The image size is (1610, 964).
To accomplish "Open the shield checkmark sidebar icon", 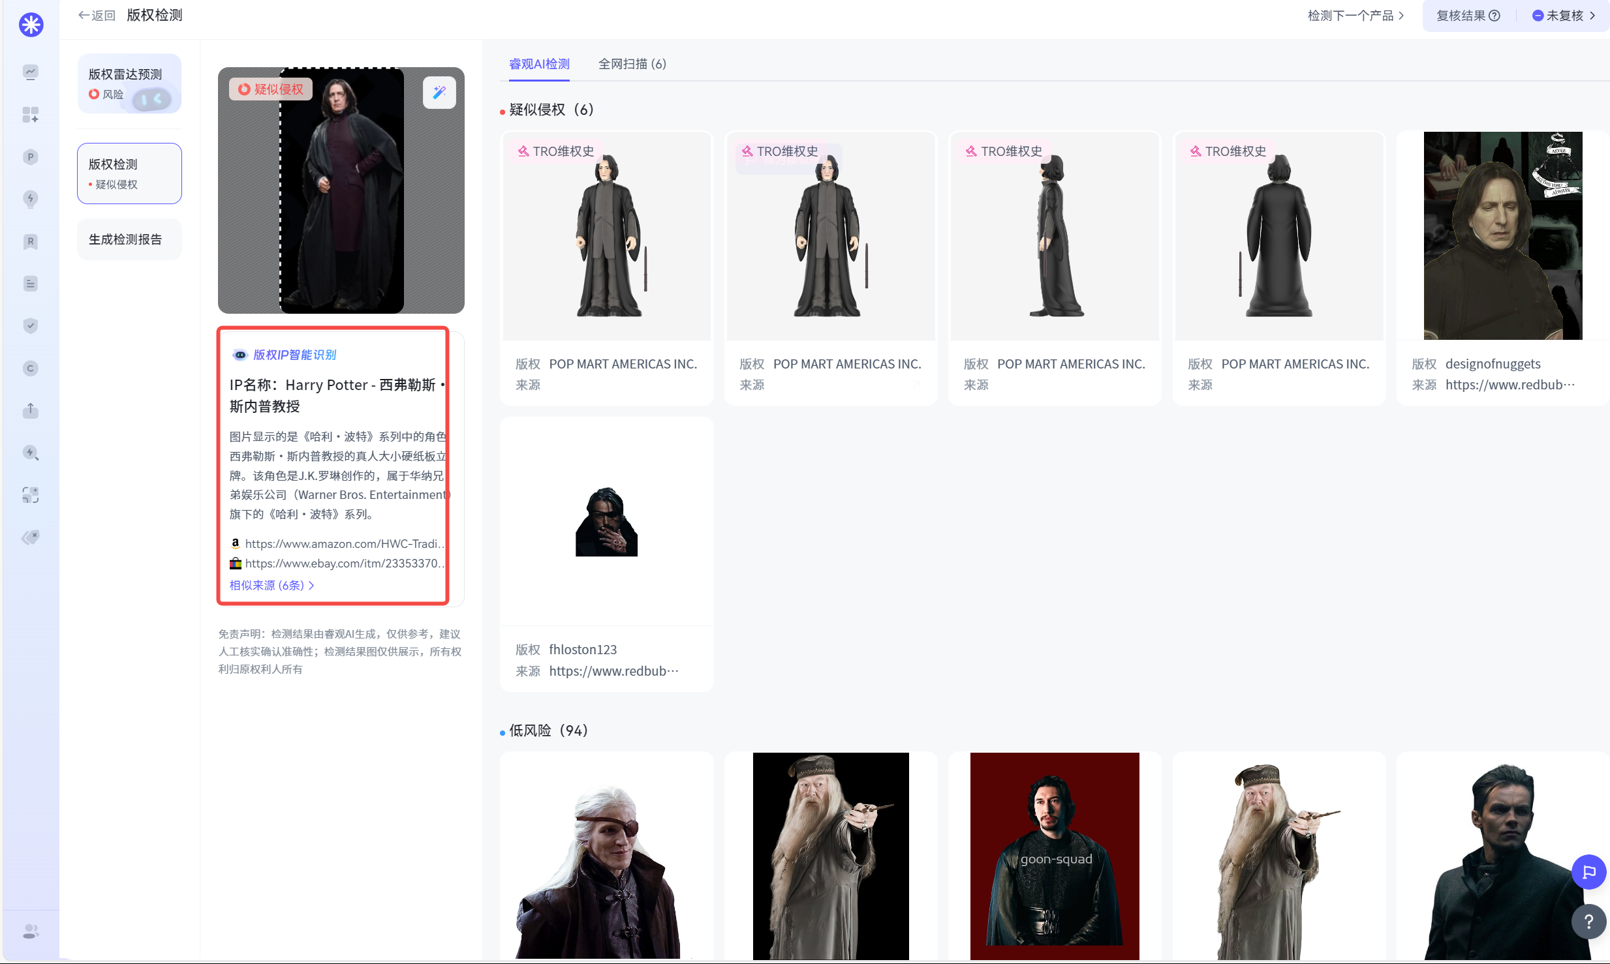I will 31,325.
